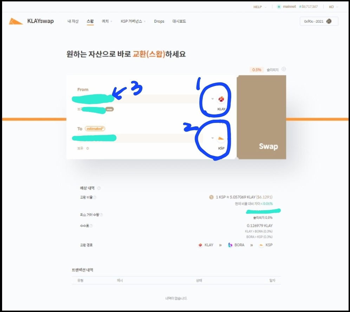Click the KLAY token icon in From row

(221, 99)
